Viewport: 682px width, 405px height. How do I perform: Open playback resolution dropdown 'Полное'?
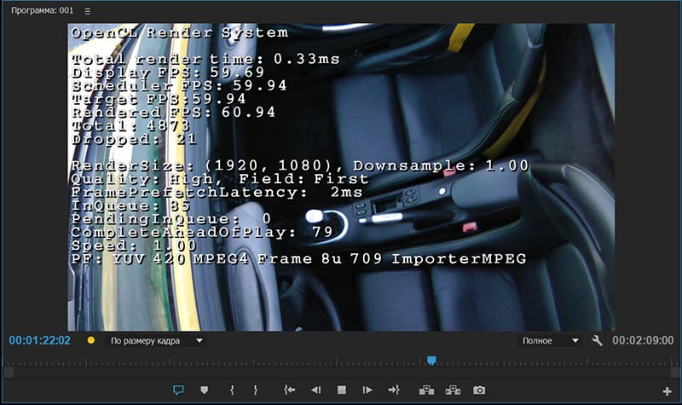550,340
